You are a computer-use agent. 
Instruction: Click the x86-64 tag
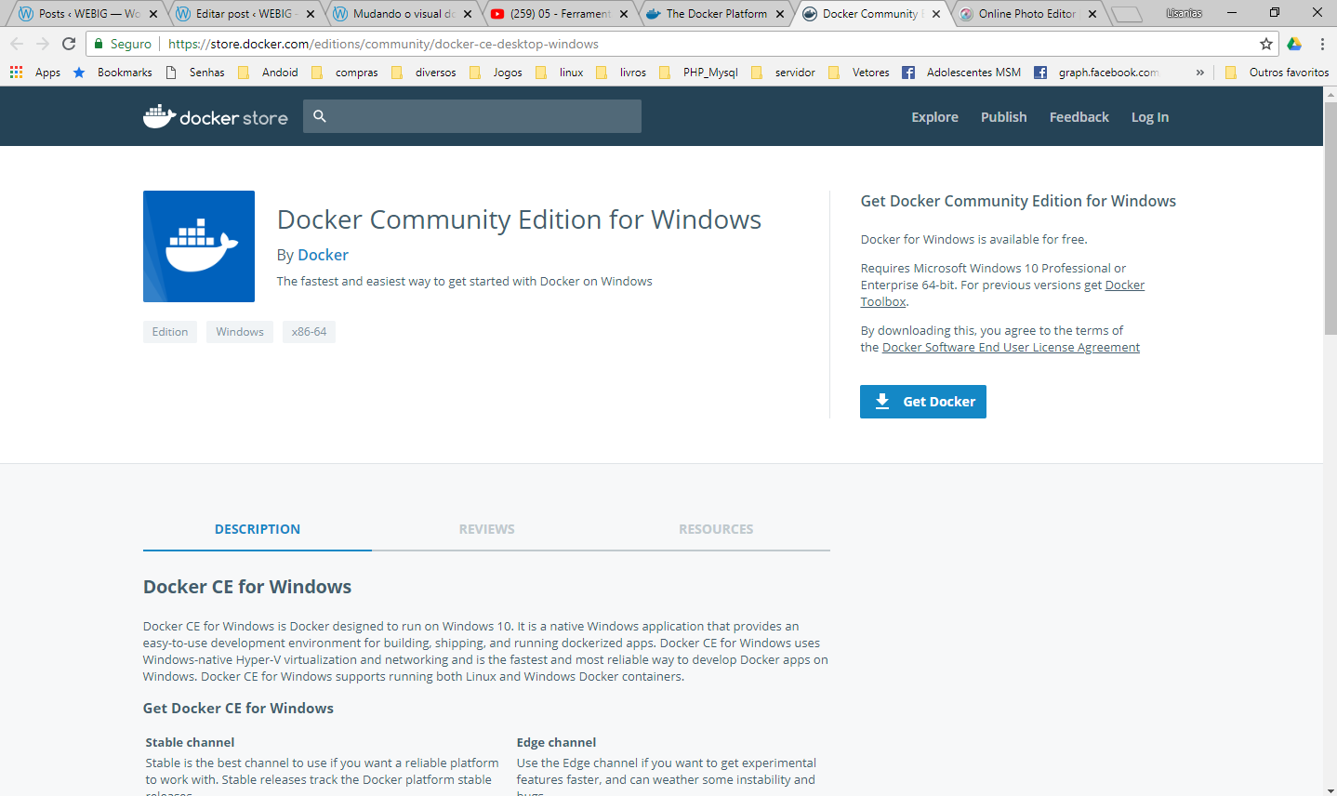tap(309, 332)
